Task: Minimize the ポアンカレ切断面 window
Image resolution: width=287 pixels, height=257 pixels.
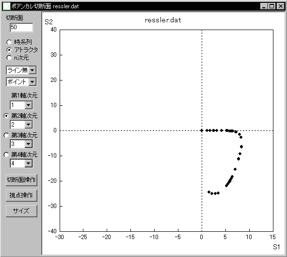Action: [x=264, y=6]
